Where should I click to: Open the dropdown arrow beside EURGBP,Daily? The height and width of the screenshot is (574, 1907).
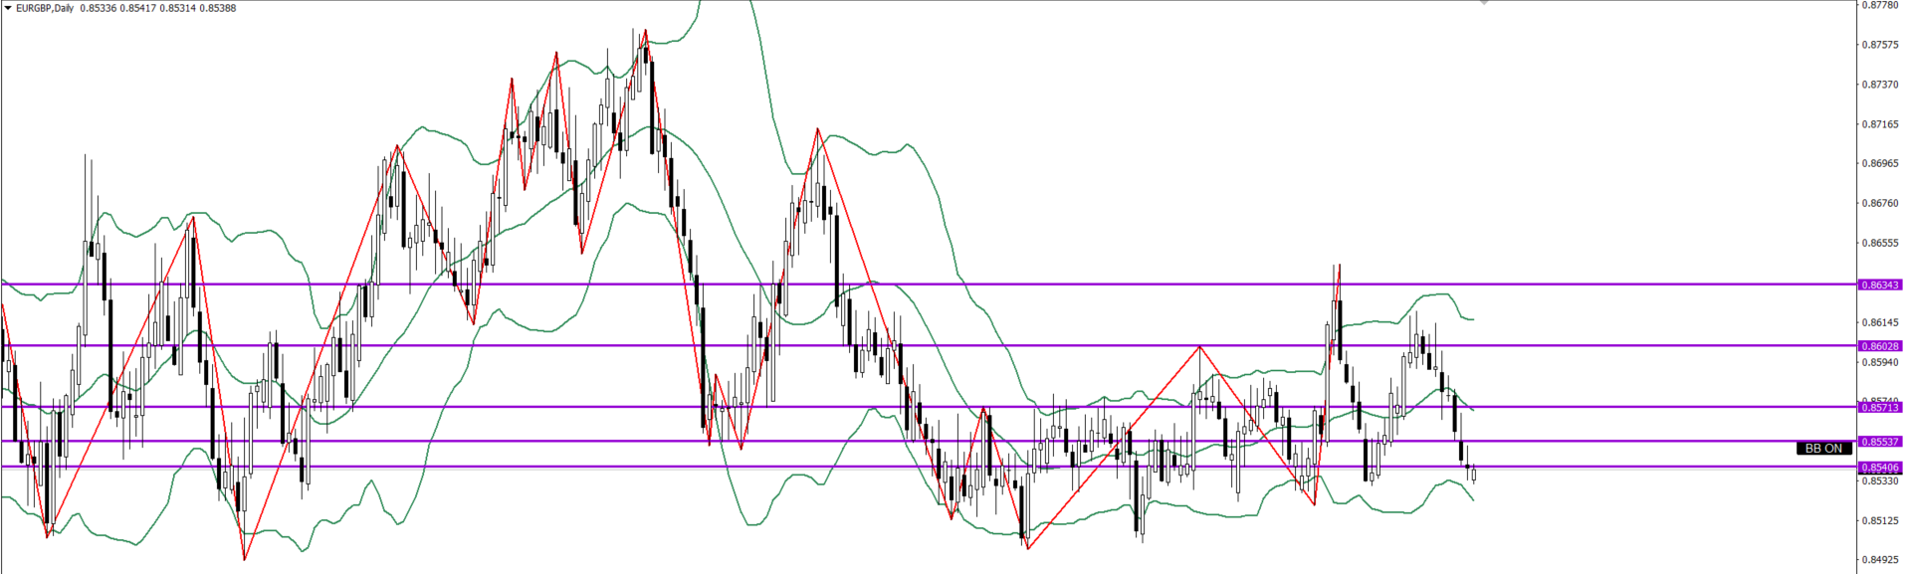point(8,8)
